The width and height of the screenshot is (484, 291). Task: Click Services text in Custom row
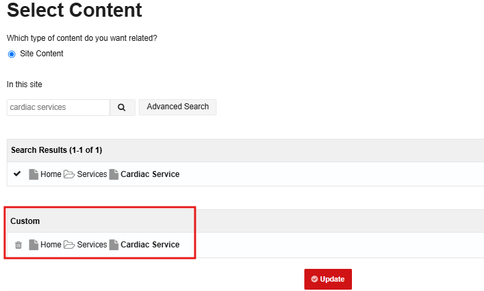(x=92, y=245)
